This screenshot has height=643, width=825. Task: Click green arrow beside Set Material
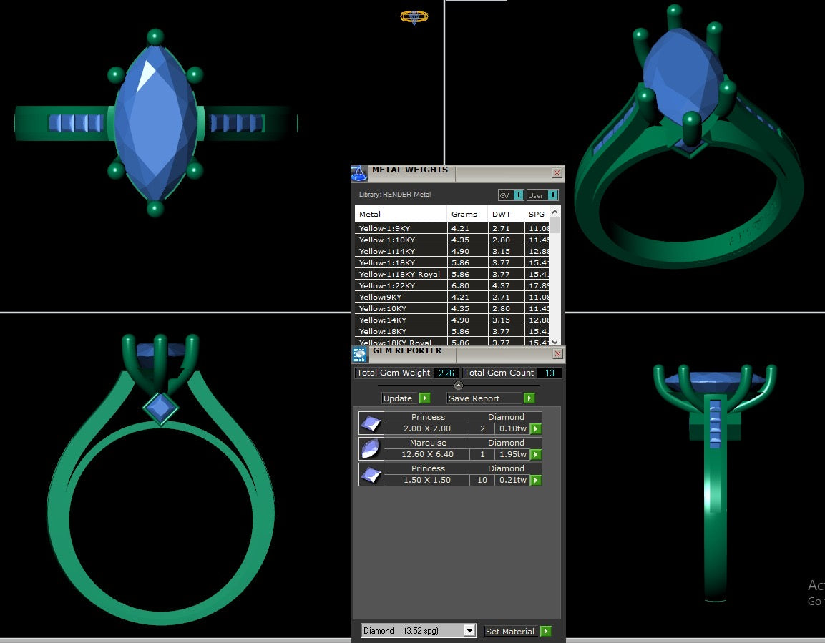coord(546,631)
